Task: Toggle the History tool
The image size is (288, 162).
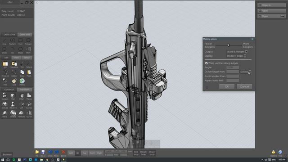Action: point(22,82)
